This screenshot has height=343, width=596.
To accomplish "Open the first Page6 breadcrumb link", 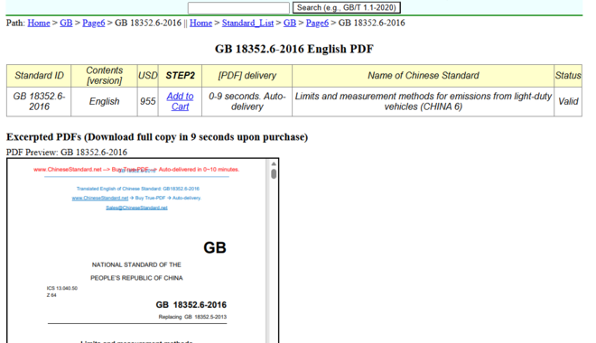I will coord(94,23).
